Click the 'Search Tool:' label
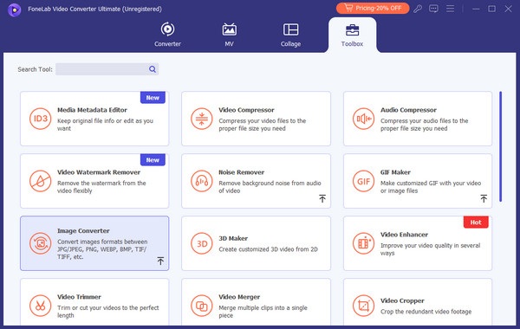The image size is (520, 329). [36, 69]
